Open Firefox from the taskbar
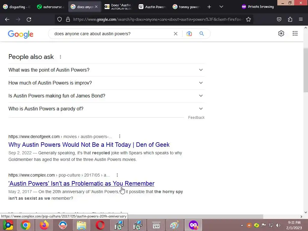The image size is (308, 231). pos(44,225)
